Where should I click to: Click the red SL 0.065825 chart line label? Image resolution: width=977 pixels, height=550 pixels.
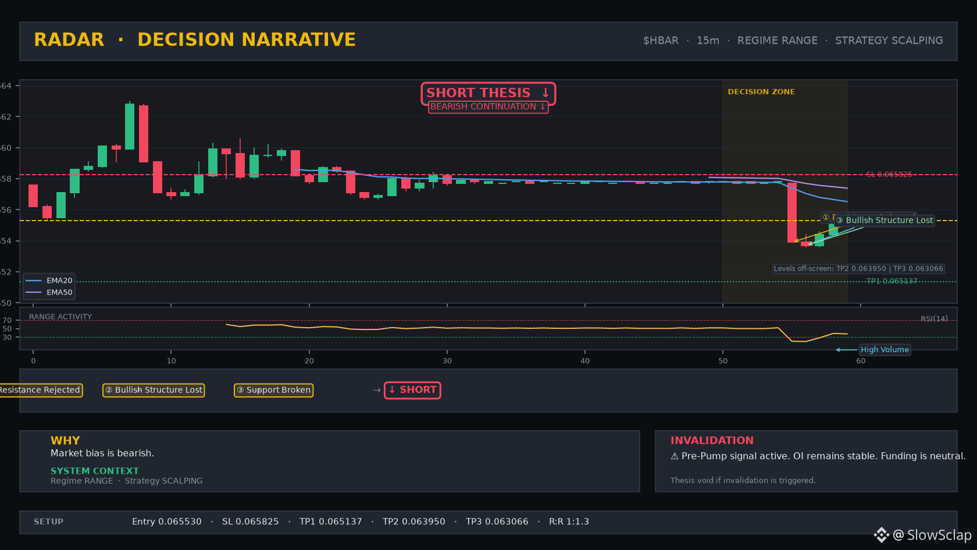889,175
